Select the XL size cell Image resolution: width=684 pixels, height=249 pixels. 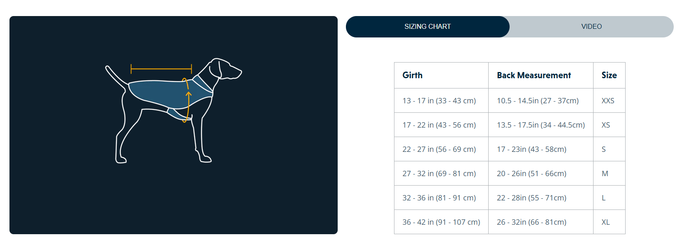click(x=605, y=222)
